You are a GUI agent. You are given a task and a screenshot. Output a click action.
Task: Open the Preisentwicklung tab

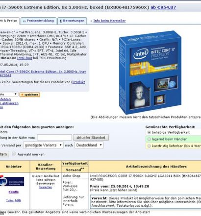(x=39, y=21)
